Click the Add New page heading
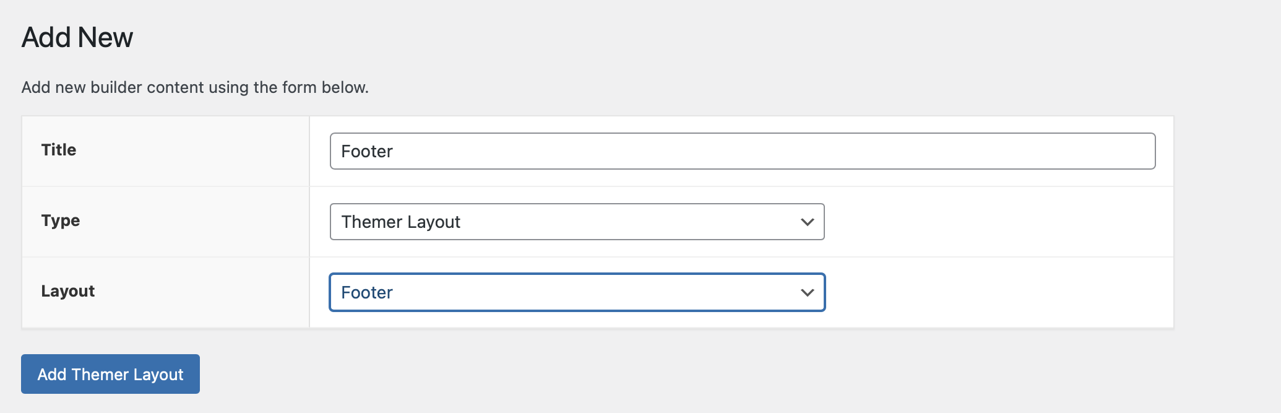This screenshot has height=413, width=1281. 77,37
